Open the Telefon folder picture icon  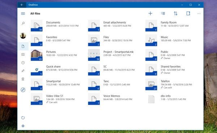(x=151, y=84)
